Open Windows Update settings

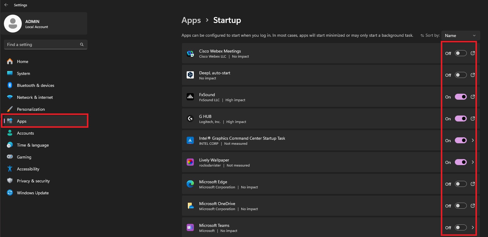tap(45, 193)
